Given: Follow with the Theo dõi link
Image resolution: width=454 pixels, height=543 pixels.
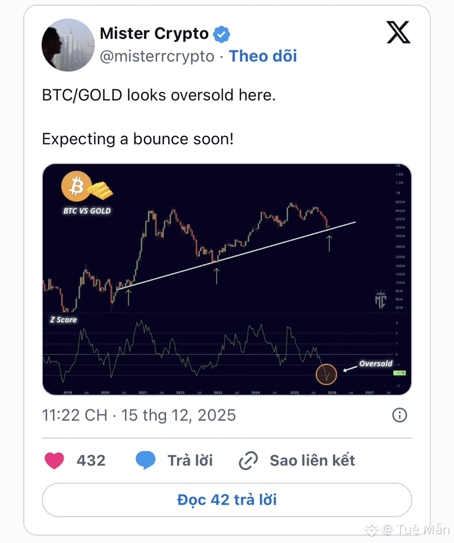Looking at the screenshot, I should coord(263,56).
